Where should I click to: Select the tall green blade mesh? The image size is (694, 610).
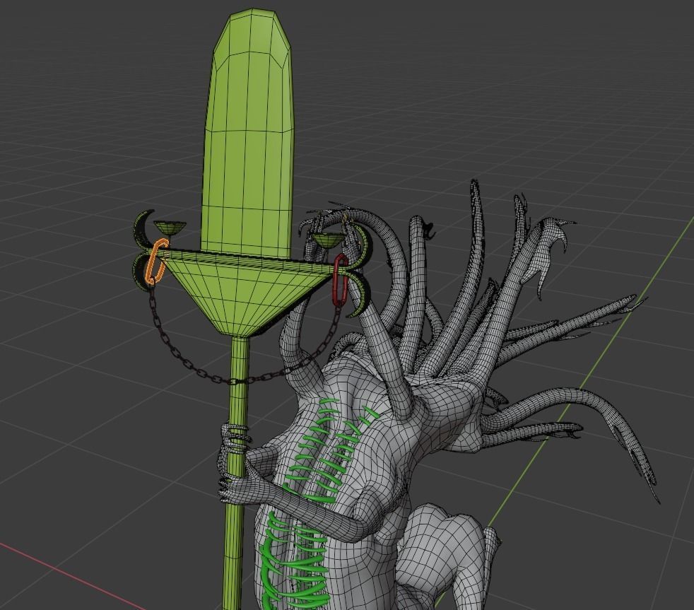coord(248,133)
